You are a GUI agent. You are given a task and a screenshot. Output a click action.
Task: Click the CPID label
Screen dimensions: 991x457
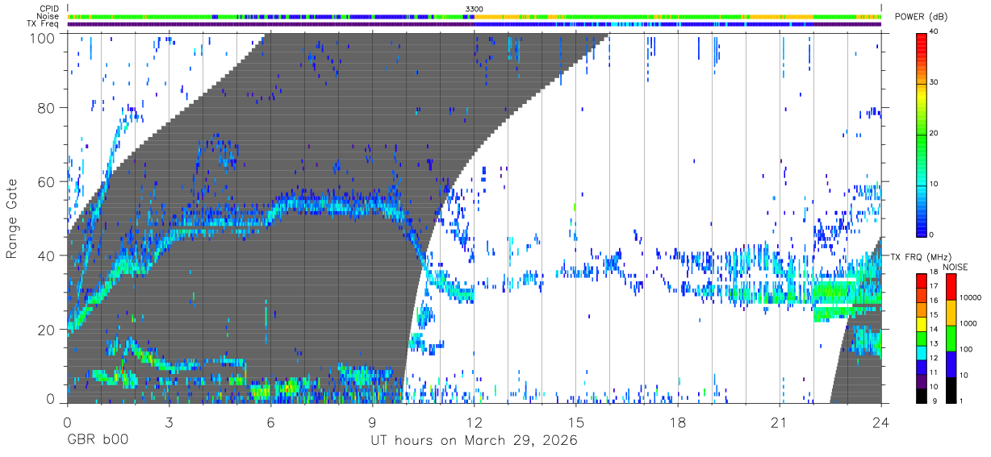[49, 9]
